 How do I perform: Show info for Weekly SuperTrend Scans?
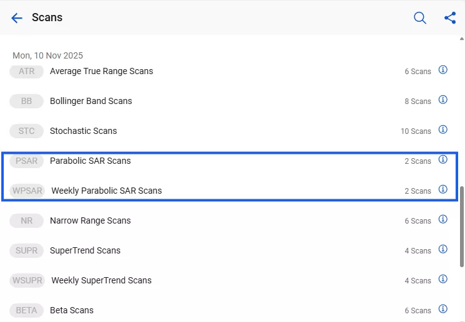click(443, 279)
